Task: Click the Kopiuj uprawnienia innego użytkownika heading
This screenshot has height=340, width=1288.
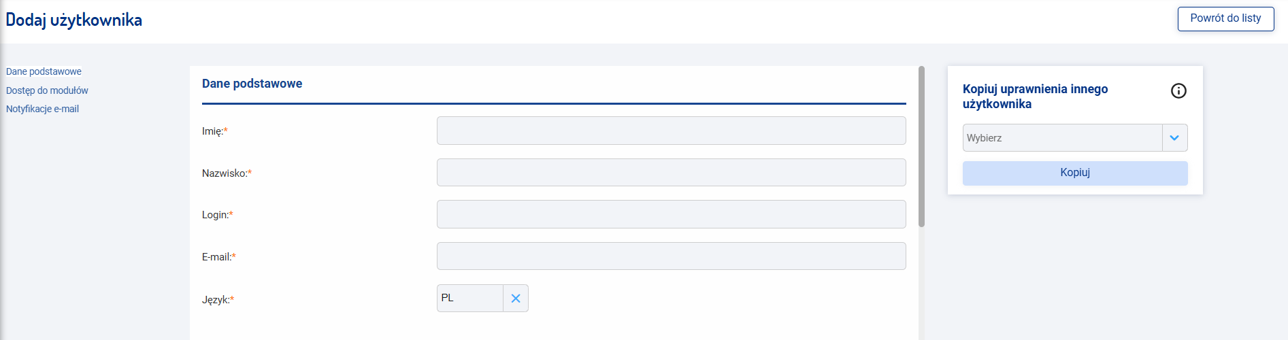Action: click(x=1035, y=97)
